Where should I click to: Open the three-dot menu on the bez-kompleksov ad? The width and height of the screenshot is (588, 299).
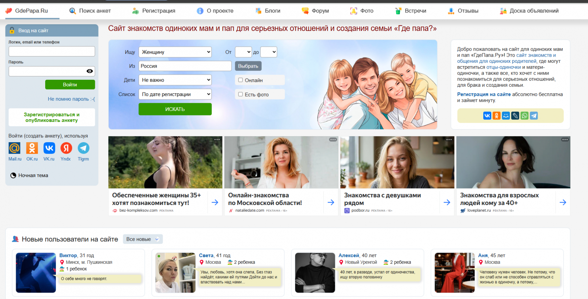tap(217, 140)
